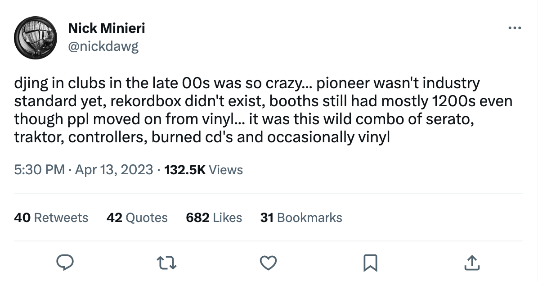Open the Nick Minieri display name link

point(107,29)
